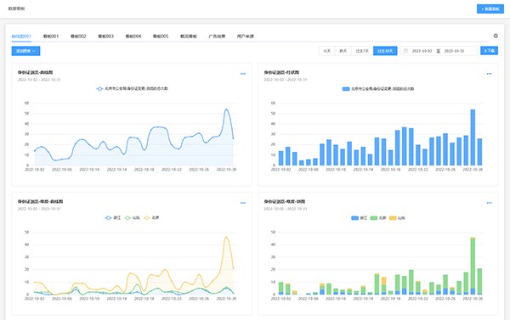Viewport: 510px width, 320px height.
Task: Click the tallest bar in top-right bar chart
Action: [473, 138]
